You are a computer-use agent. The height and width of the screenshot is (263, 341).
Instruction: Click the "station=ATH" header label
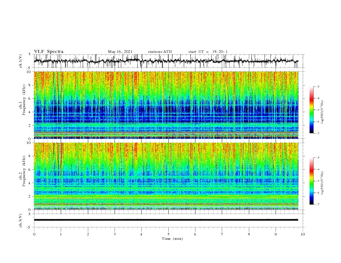coord(160,52)
